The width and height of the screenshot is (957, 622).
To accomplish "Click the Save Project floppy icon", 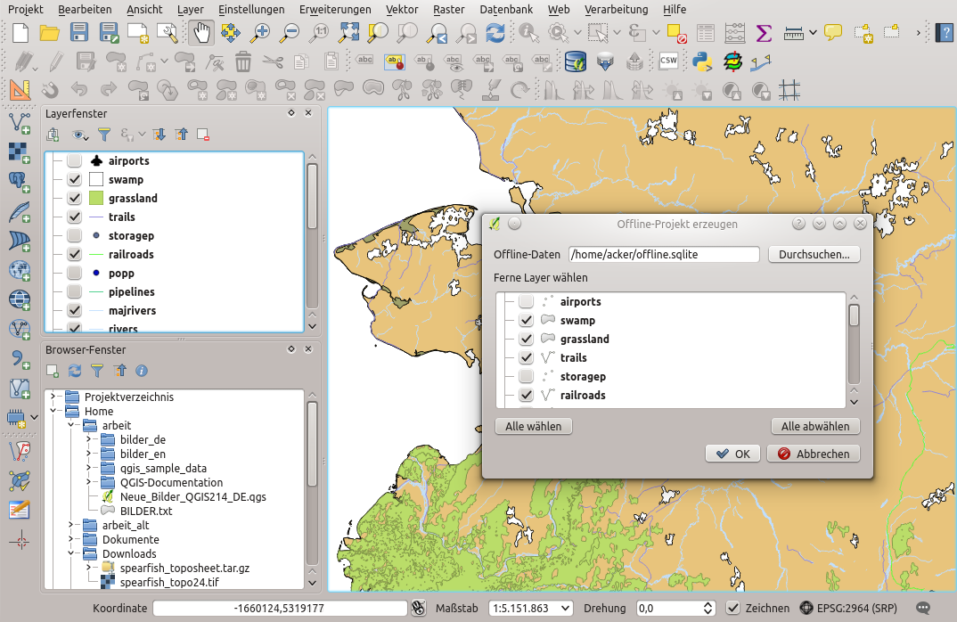I will [79, 33].
